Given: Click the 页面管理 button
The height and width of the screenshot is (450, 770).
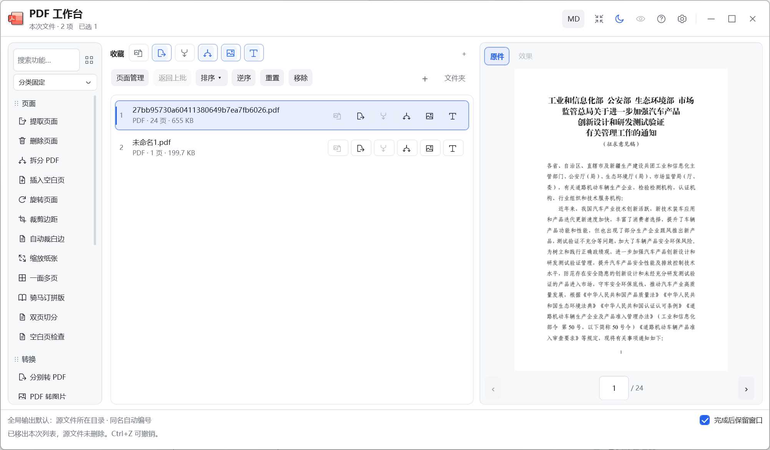Looking at the screenshot, I should pyautogui.click(x=130, y=78).
